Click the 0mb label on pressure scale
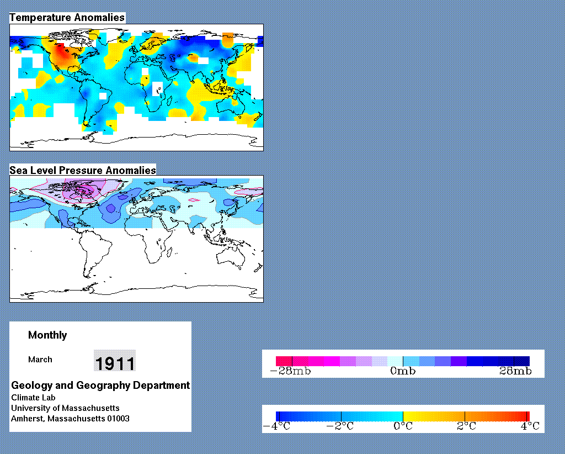The image size is (565, 454). coord(403,371)
